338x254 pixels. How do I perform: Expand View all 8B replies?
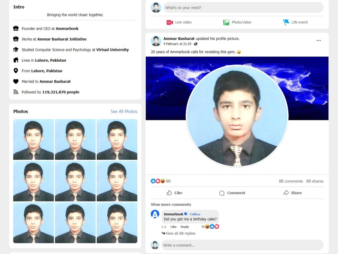tap(181, 233)
